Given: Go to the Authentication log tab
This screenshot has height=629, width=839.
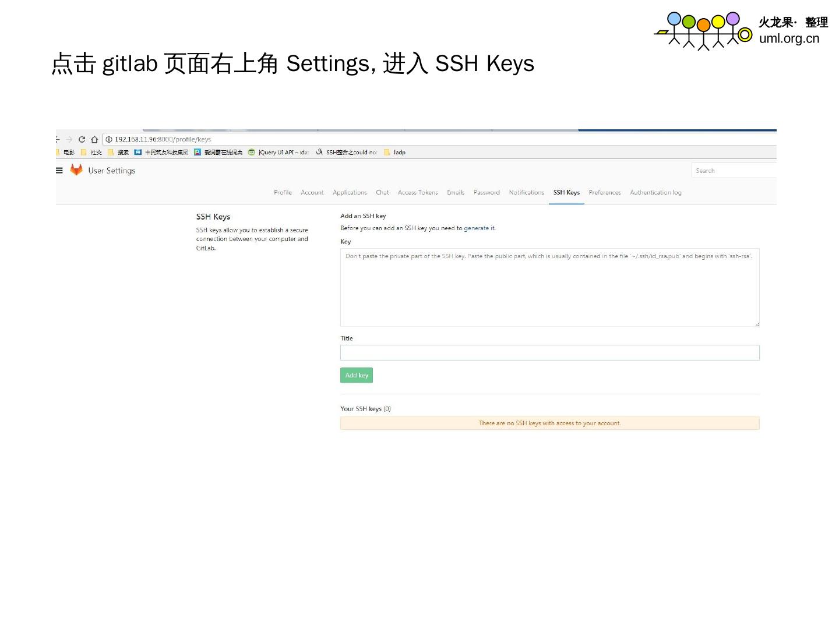Looking at the screenshot, I should tap(655, 193).
